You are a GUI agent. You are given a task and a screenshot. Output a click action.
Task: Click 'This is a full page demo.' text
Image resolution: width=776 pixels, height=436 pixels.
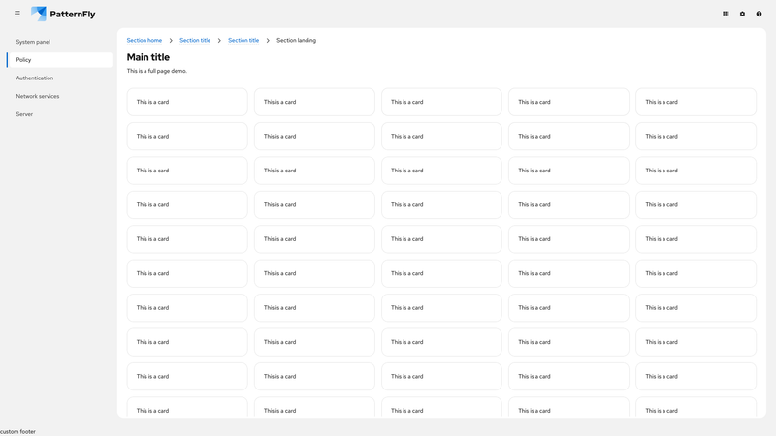157,71
